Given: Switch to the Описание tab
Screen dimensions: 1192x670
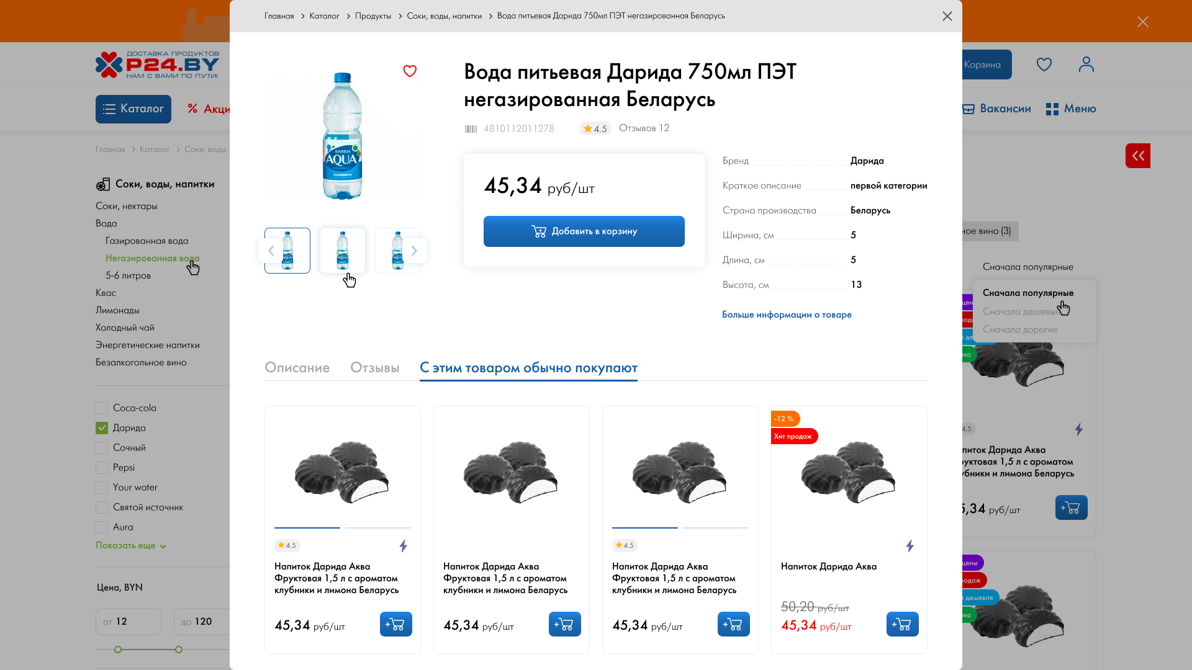Looking at the screenshot, I should (297, 368).
